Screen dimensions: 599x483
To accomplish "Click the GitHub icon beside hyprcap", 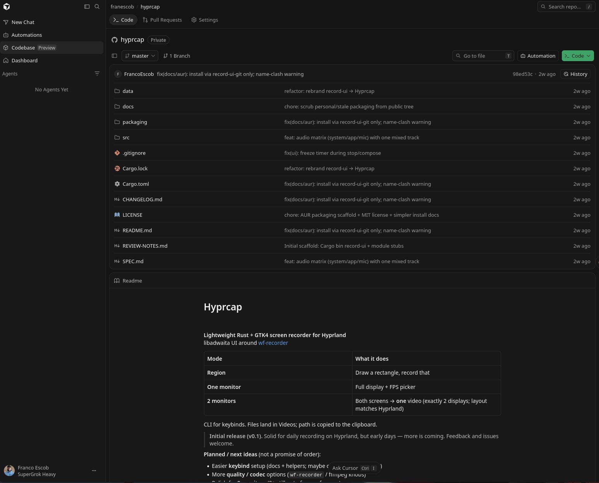I will tap(115, 40).
